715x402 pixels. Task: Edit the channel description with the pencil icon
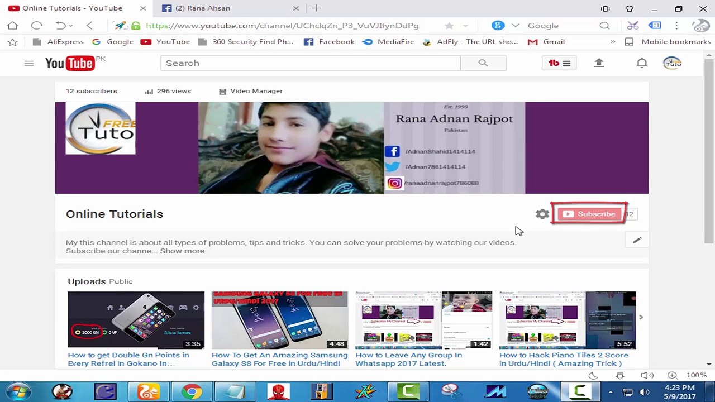637,240
